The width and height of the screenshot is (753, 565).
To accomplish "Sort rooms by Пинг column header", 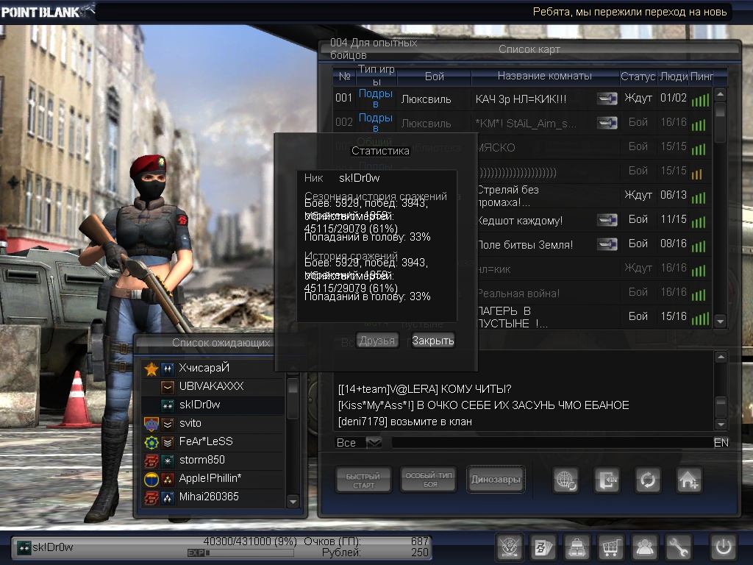I will coord(701,76).
